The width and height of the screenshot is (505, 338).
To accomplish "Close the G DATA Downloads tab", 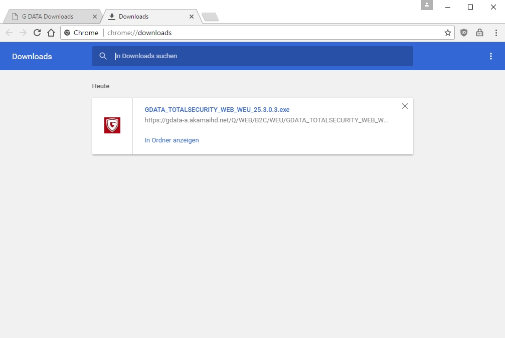I will pyautogui.click(x=95, y=17).
